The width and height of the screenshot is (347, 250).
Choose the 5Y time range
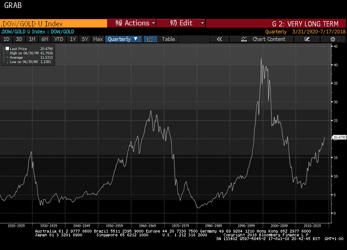(85, 39)
